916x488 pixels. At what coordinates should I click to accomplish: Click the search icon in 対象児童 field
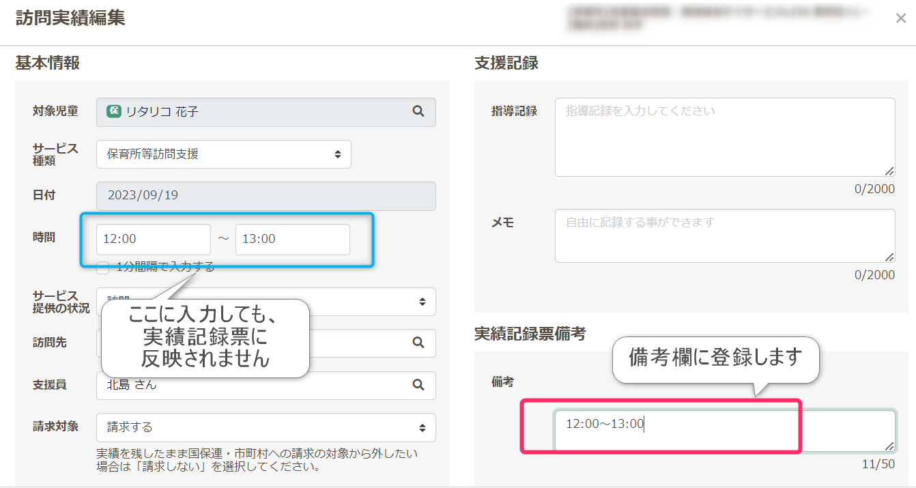pos(418,111)
